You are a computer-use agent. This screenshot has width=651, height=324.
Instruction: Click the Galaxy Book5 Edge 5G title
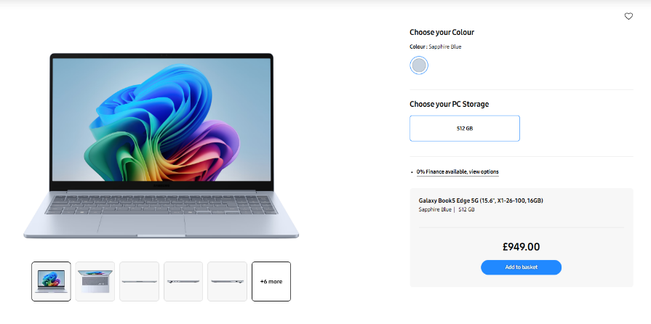(481, 201)
